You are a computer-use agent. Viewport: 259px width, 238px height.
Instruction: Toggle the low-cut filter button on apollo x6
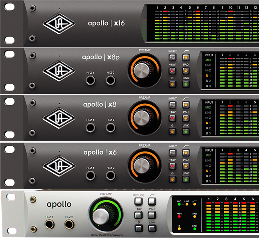tap(186, 153)
